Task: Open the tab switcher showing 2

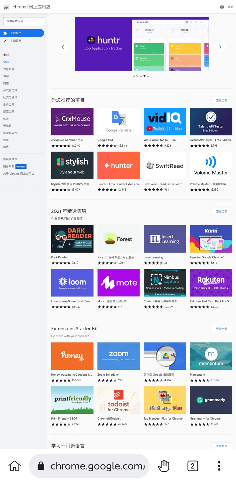Action: click(x=193, y=466)
